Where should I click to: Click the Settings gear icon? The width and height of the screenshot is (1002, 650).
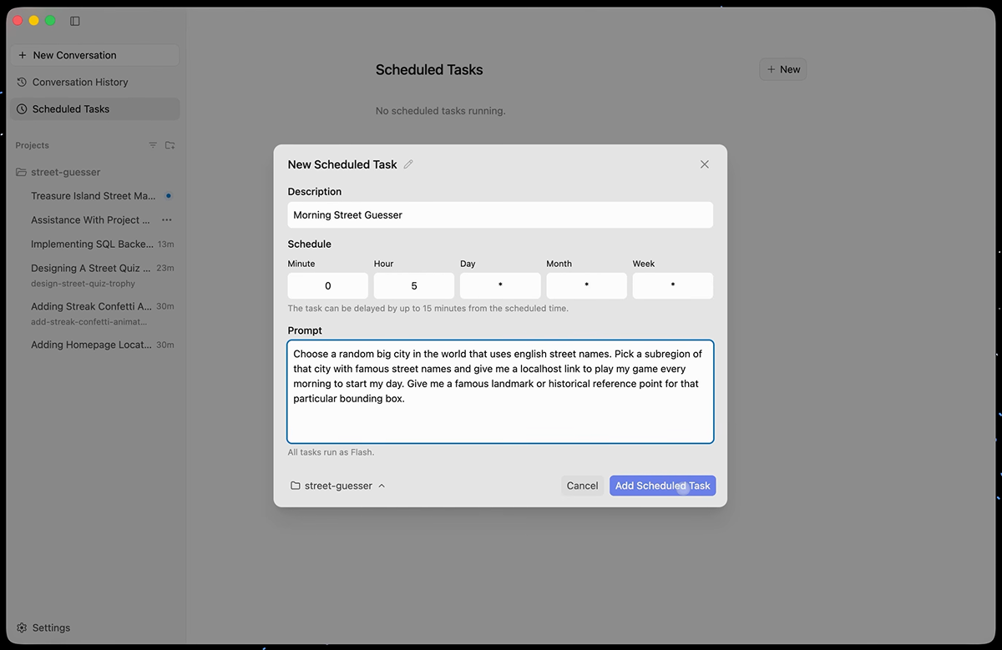pyautogui.click(x=22, y=627)
